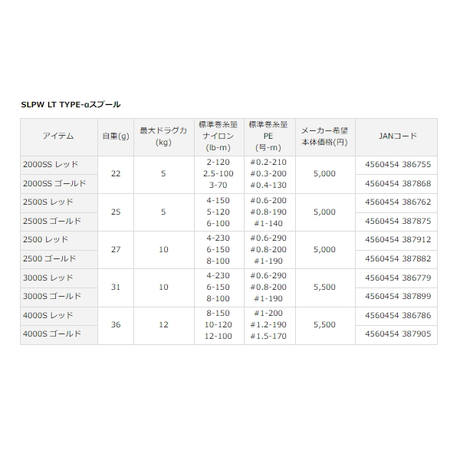Click PE capacity #1-200
Image resolution: width=460 pixels, height=460 pixels.
(x=268, y=313)
